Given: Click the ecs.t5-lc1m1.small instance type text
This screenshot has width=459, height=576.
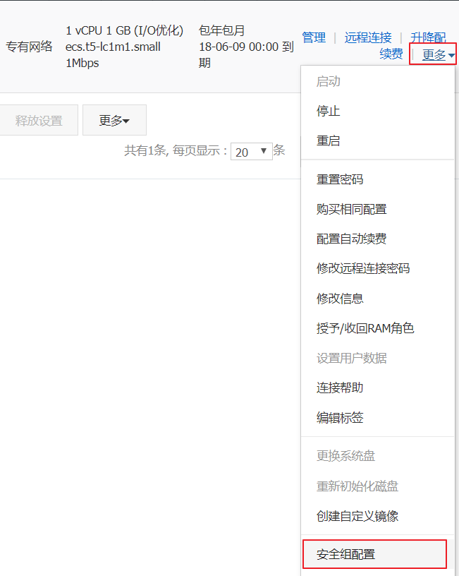Looking at the screenshot, I should (x=113, y=47).
